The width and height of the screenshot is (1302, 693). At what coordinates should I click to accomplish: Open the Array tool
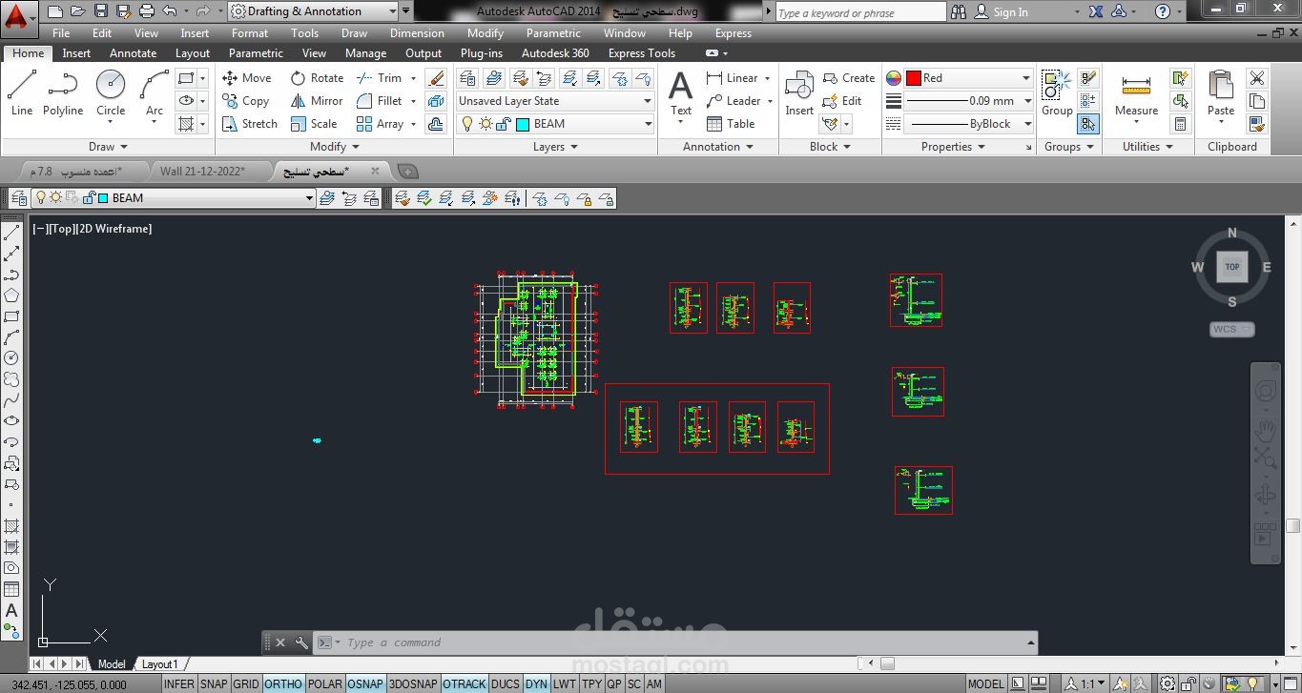click(380, 124)
